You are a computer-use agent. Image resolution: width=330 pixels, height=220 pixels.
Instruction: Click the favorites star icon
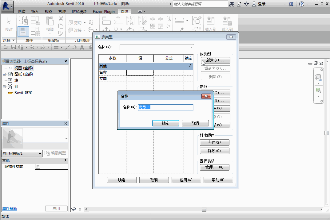[x=246, y=4]
